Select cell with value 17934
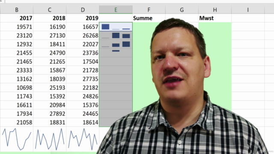 (x=17, y=114)
